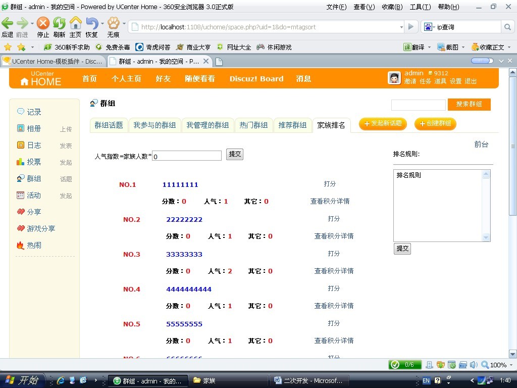The width and height of the screenshot is (517, 388).
Task: Submit the 排名规则 text with 提交
Action: tap(402, 249)
